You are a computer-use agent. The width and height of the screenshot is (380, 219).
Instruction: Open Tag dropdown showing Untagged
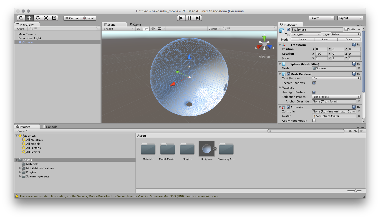[306, 34]
